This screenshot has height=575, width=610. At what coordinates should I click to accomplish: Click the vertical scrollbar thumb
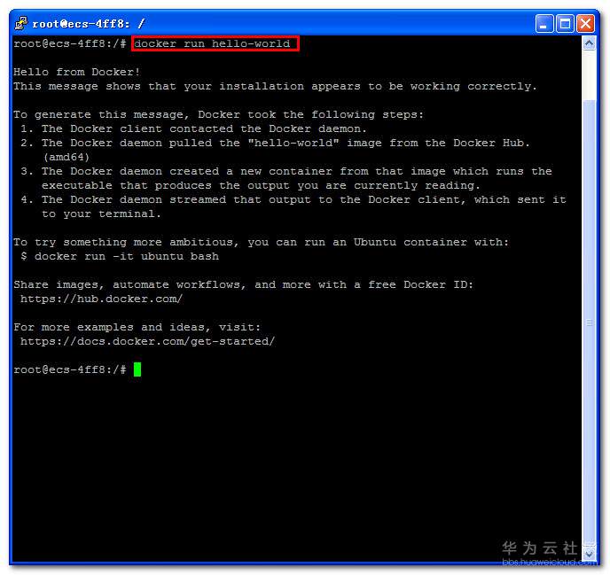coord(589,322)
